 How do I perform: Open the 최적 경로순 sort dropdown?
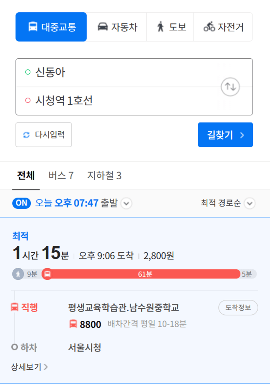click(x=249, y=203)
